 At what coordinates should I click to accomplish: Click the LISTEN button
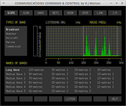tap(70, 99)
